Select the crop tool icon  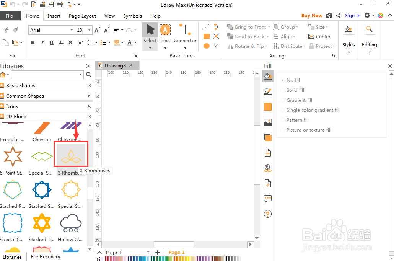coord(216,46)
